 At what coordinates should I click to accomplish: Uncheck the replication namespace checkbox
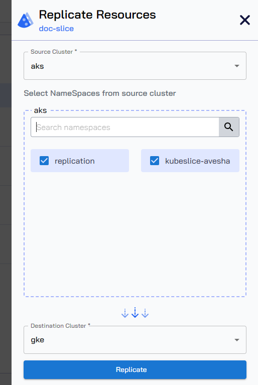pos(44,161)
